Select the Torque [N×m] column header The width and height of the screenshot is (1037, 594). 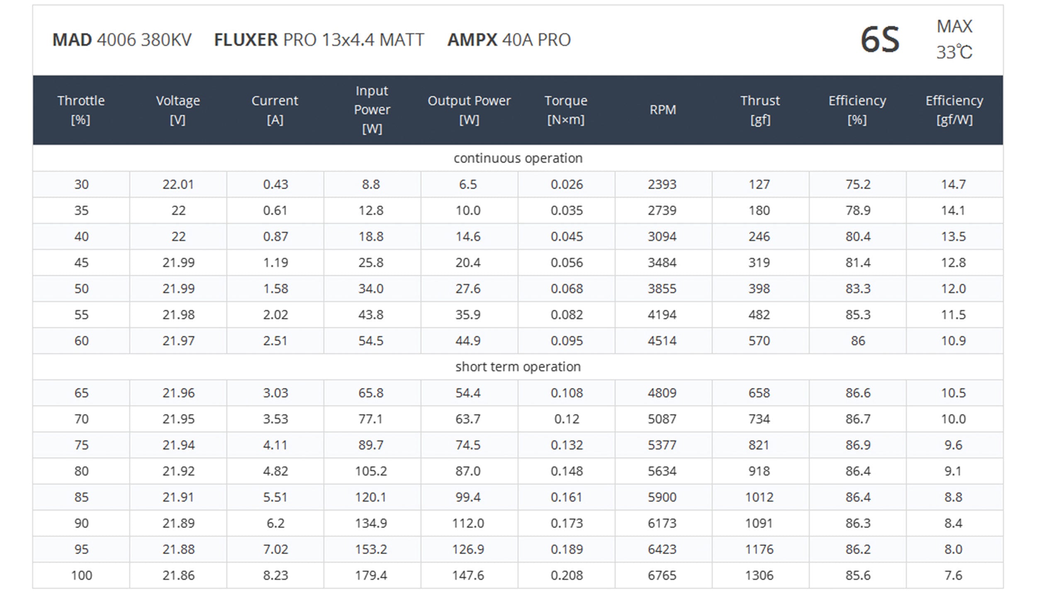pos(566,110)
